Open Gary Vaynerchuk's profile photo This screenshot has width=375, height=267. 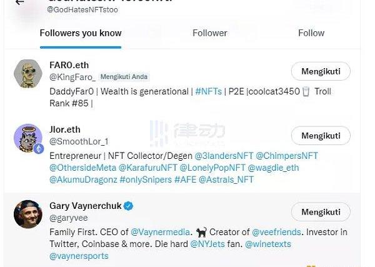coord(28,214)
